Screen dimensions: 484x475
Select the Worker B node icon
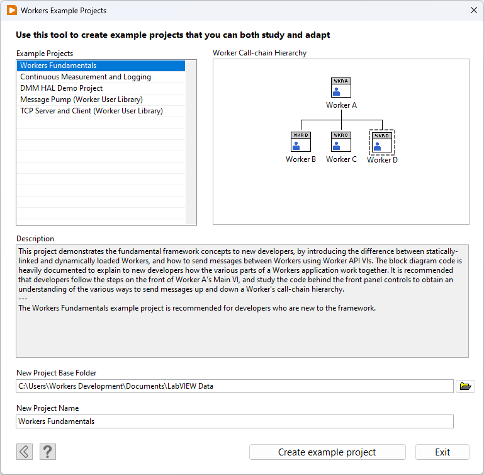(x=301, y=142)
